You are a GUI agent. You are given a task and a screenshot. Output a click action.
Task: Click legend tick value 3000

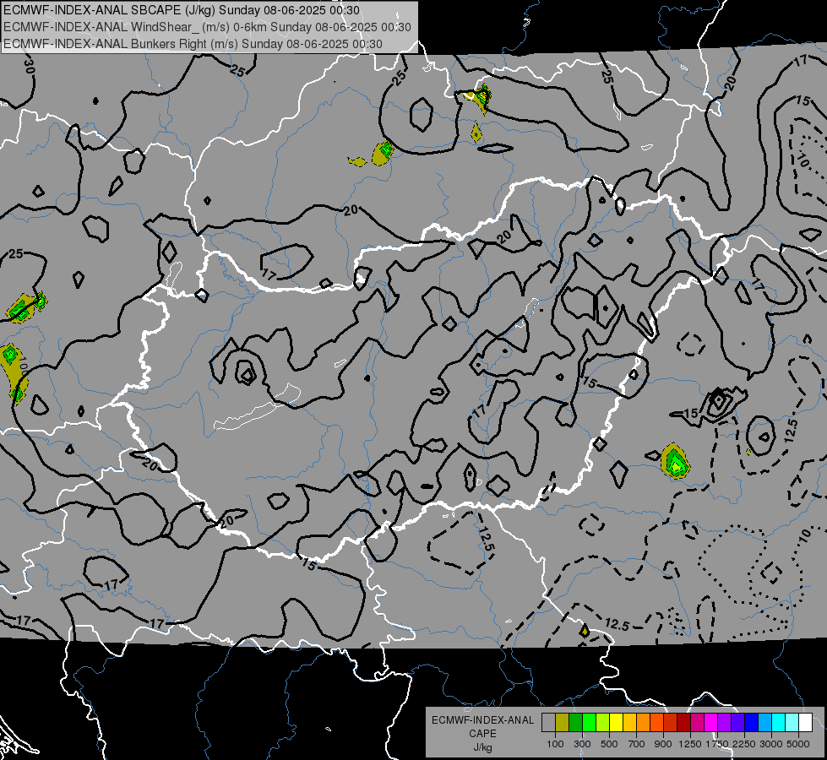tap(771, 744)
